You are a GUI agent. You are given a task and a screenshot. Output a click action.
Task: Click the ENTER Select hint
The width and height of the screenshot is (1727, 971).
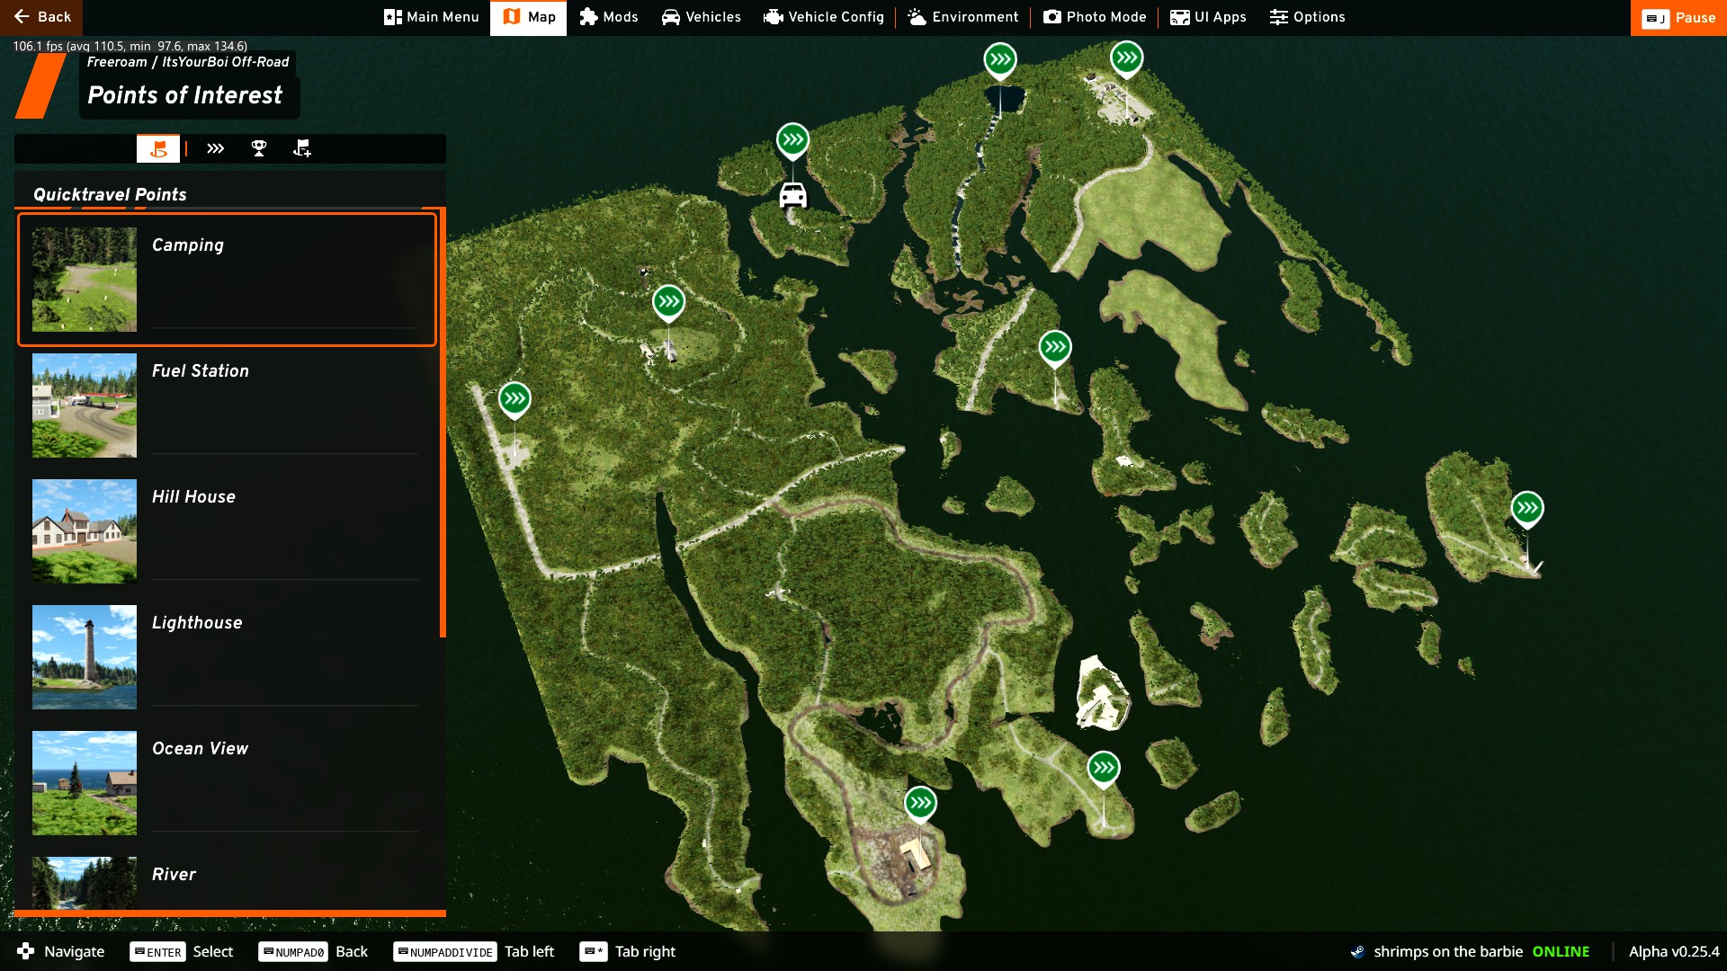pyautogui.click(x=182, y=951)
